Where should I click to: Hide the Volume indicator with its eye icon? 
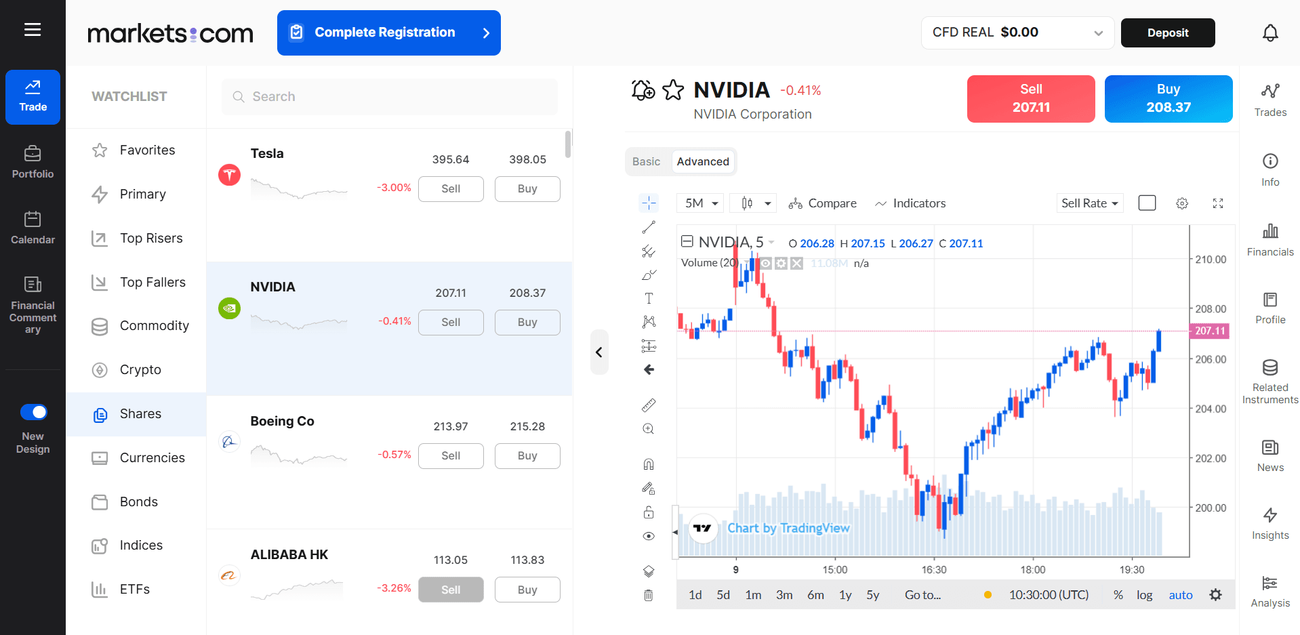(x=765, y=263)
